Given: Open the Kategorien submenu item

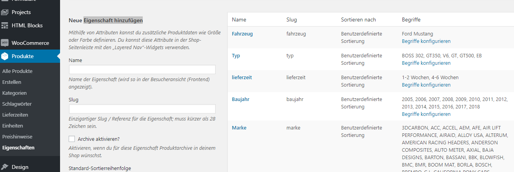Looking at the screenshot, I should 14,93.
